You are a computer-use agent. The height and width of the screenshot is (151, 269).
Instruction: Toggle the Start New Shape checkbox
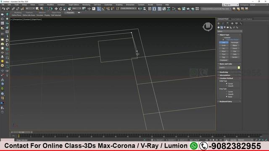[223, 40]
